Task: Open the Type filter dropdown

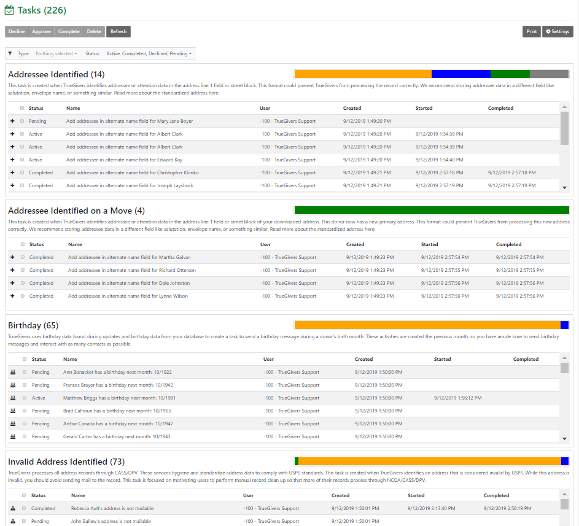Action: point(54,53)
